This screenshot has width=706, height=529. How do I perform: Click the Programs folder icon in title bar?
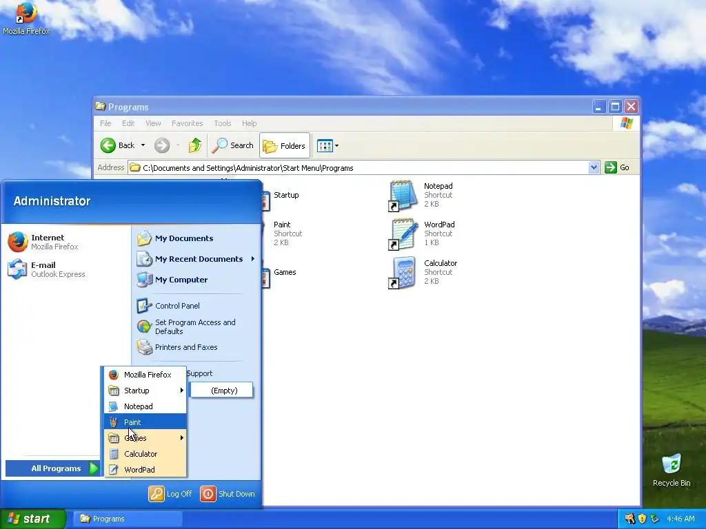point(101,107)
